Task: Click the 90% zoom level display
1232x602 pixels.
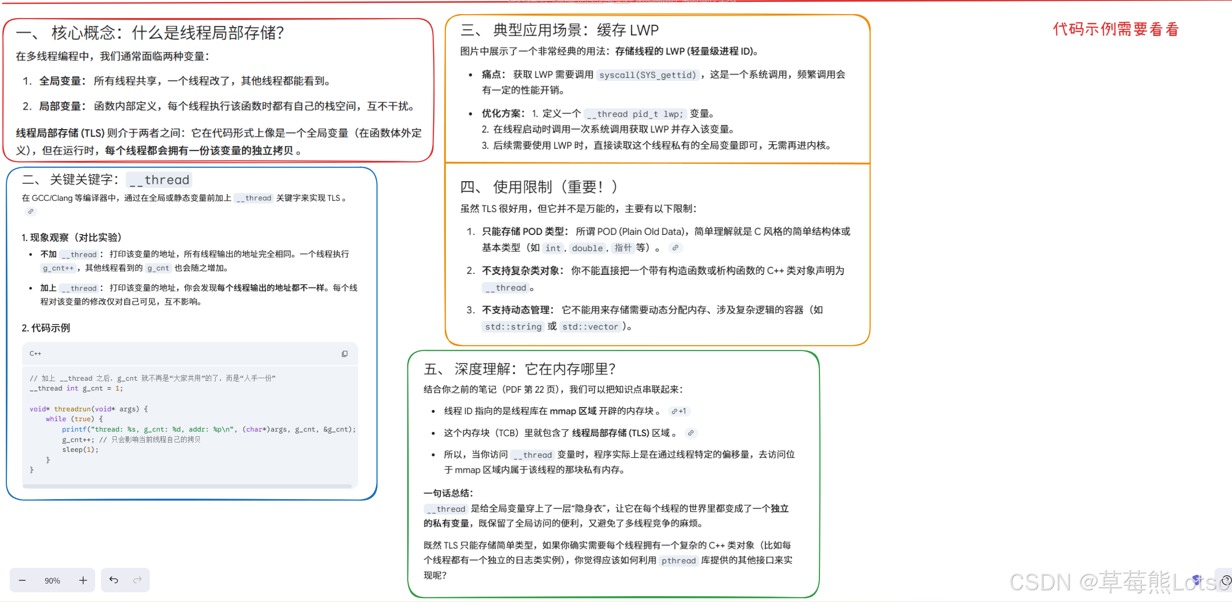Action: pyautogui.click(x=52, y=581)
